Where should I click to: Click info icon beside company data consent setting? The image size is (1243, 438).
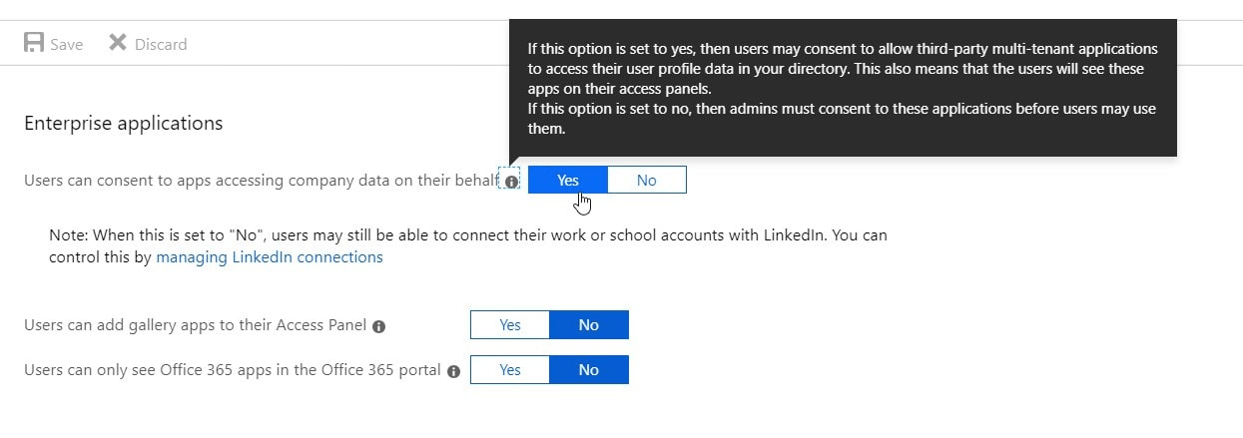pyautogui.click(x=511, y=182)
